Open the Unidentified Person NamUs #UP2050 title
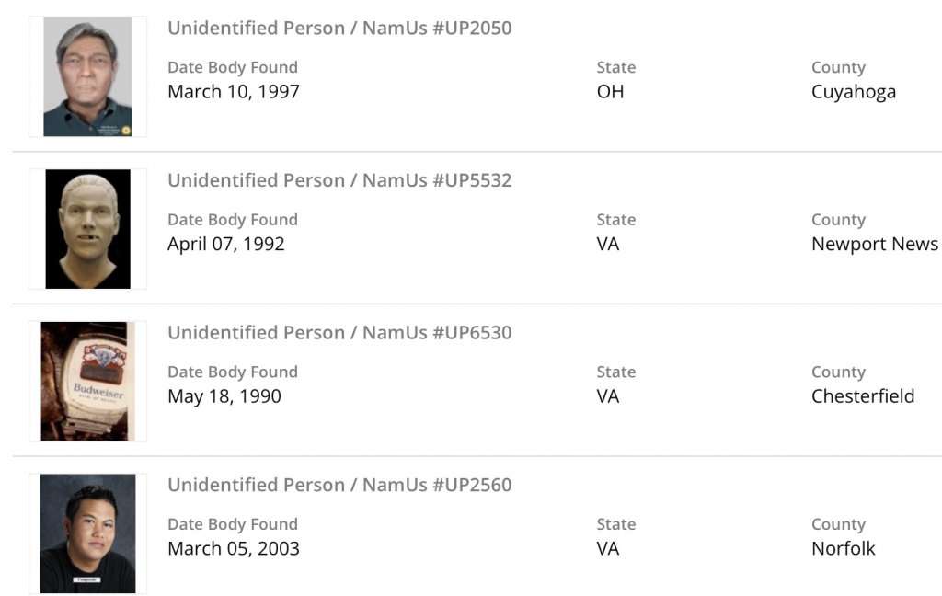Viewport: 942px width, 596px height. tap(339, 28)
